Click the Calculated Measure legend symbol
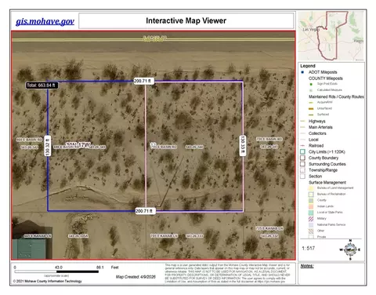The width and height of the screenshot is (376, 295). (311, 90)
